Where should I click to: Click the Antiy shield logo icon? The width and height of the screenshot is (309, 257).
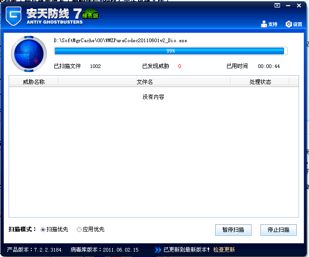click(x=14, y=16)
